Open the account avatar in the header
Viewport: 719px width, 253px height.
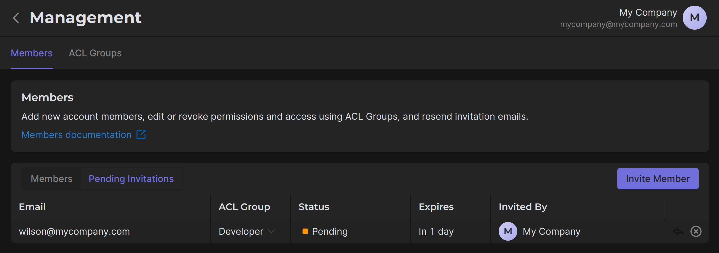(x=694, y=18)
